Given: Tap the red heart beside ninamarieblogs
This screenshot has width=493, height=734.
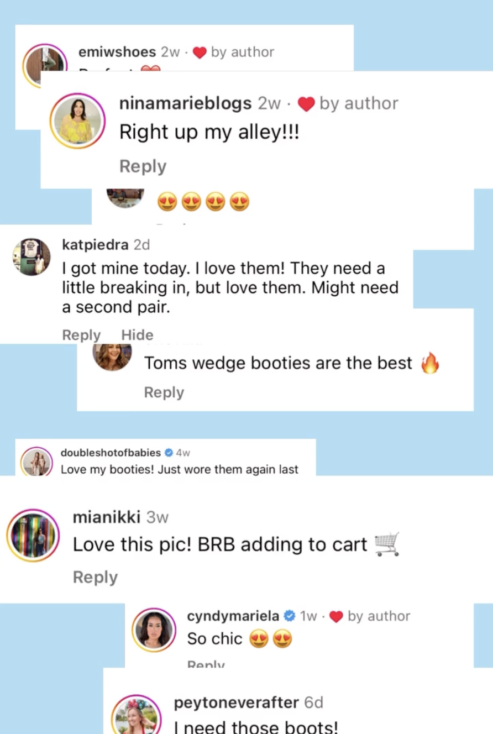Looking at the screenshot, I should coord(306,104).
